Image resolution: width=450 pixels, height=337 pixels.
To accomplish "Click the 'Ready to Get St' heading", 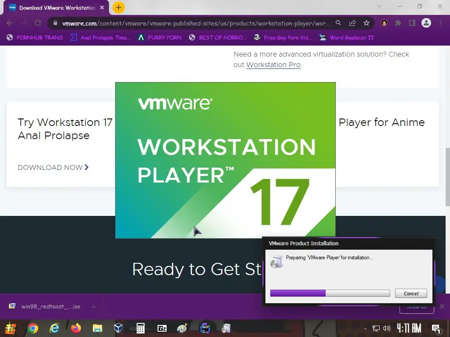I will click(x=196, y=269).
